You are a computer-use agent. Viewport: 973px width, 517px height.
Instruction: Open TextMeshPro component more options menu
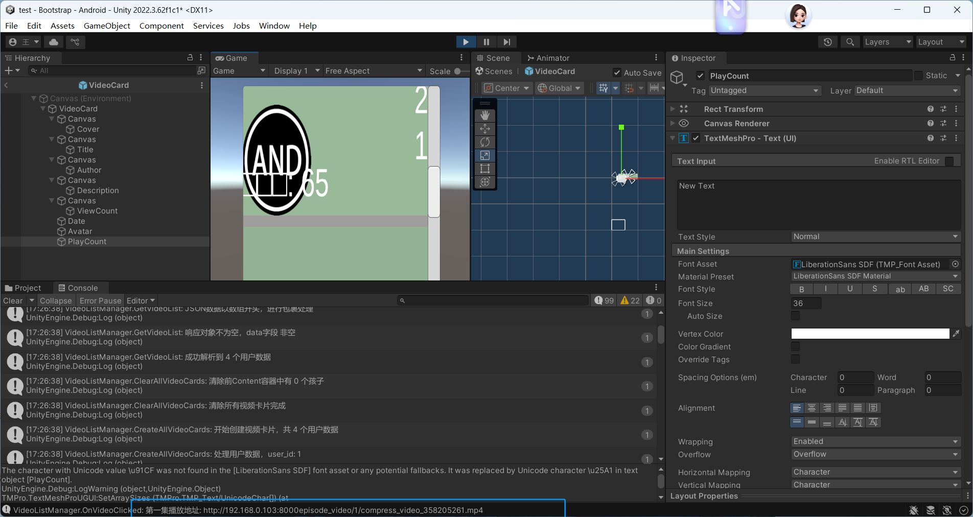tap(956, 138)
